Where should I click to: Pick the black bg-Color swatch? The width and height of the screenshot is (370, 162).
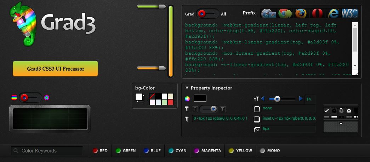[158, 96]
